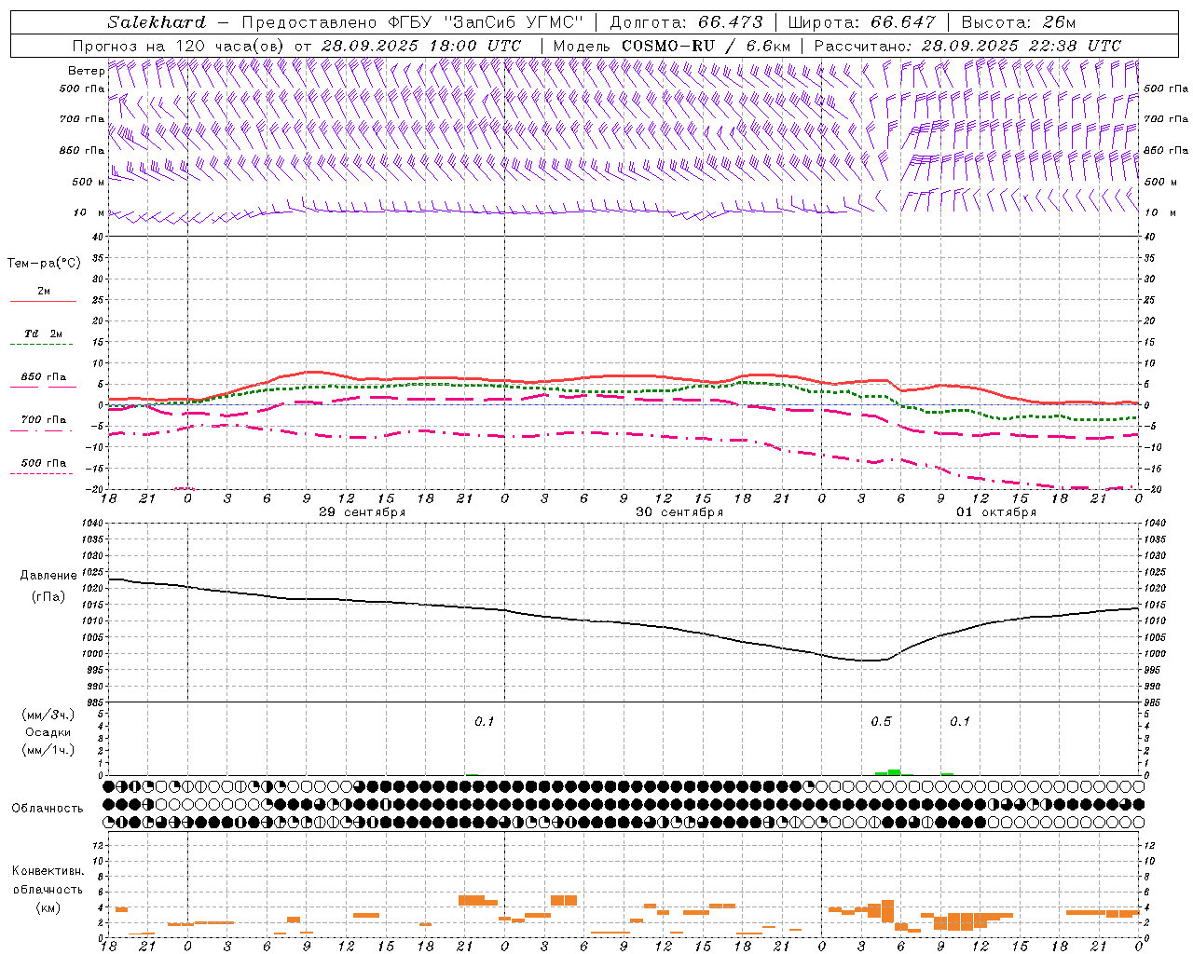
Task: Click the "Долгота: 66.473" header field
Action: click(686, 22)
